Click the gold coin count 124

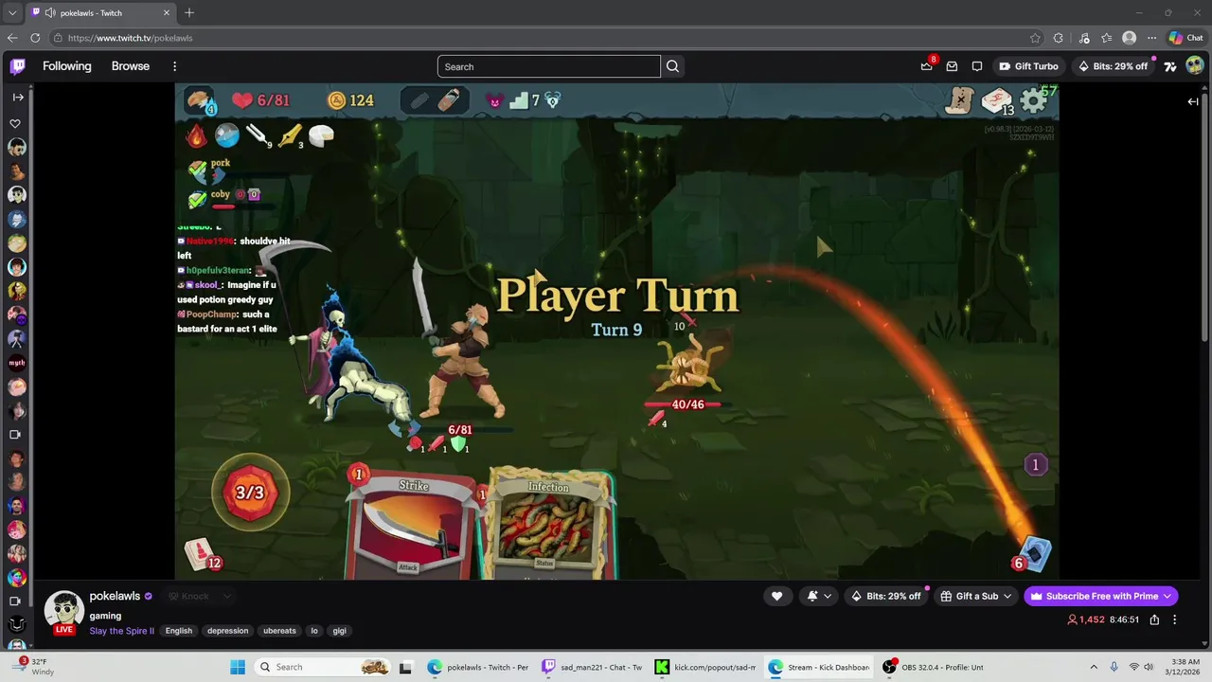pyautogui.click(x=350, y=100)
